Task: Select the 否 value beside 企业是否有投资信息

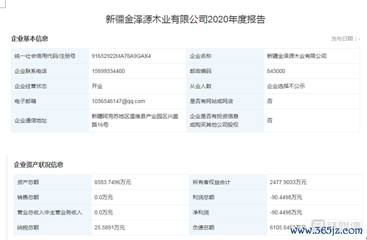Action: point(269,121)
